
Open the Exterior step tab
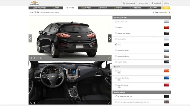click(x=102, y=8)
